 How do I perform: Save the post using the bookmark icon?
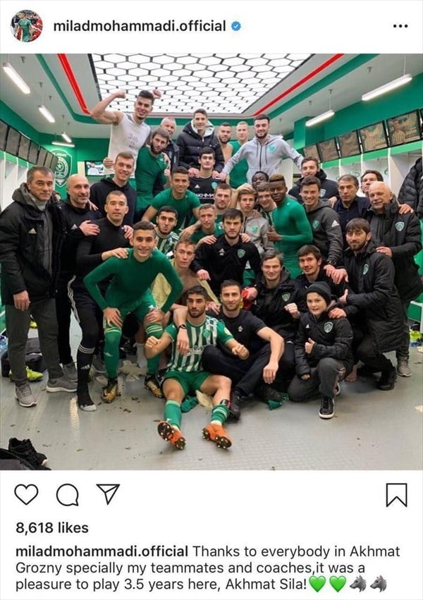tap(397, 495)
